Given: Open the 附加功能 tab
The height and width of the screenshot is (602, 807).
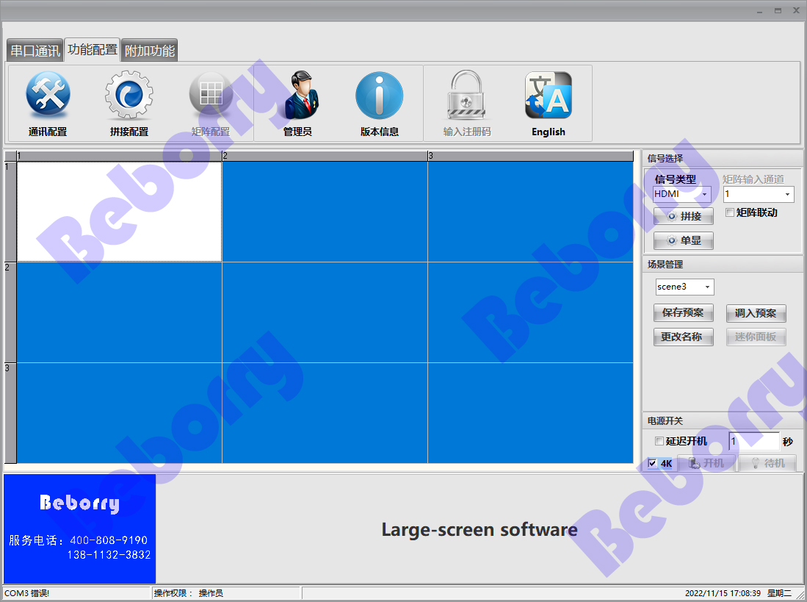Looking at the screenshot, I should point(150,51).
